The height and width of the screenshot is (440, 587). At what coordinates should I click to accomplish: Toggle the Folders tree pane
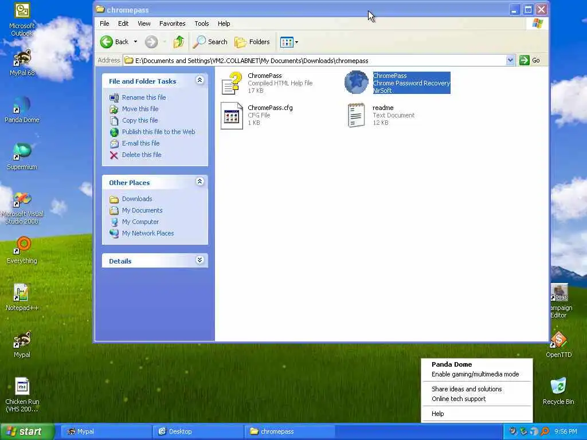point(252,42)
